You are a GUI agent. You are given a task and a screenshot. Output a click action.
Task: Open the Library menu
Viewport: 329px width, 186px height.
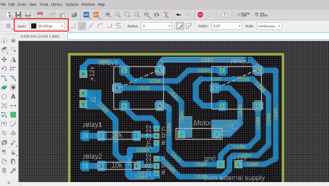[x=57, y=4]
